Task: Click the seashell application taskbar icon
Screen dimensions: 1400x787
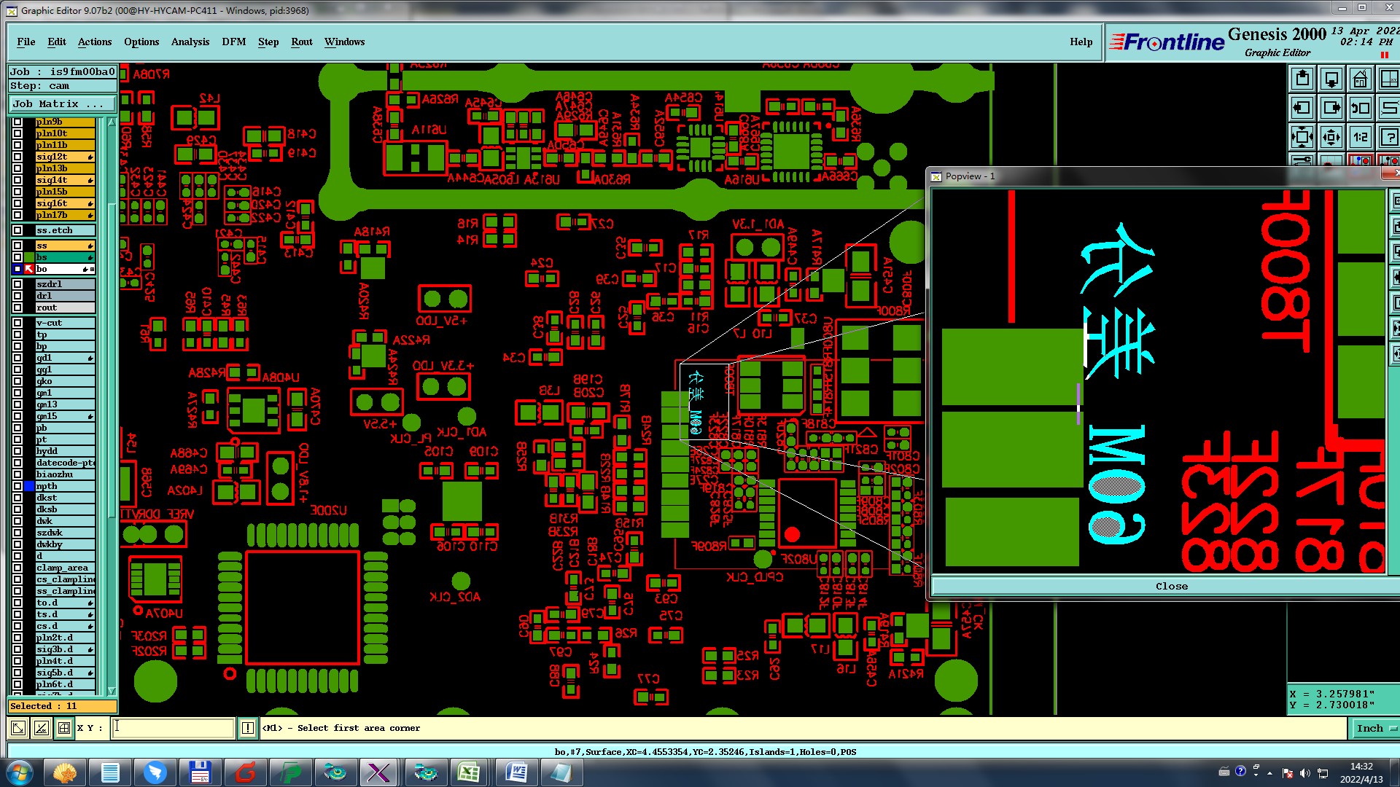Action: (x=65, y=772)
